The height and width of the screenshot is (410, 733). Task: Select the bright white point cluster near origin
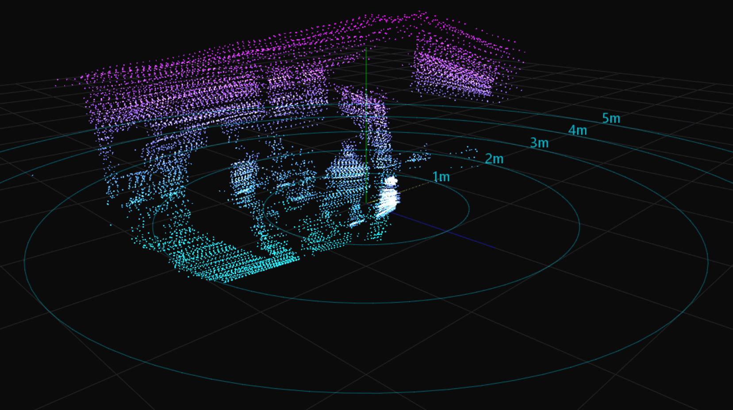pyautogui.click(x=388, y=198)
